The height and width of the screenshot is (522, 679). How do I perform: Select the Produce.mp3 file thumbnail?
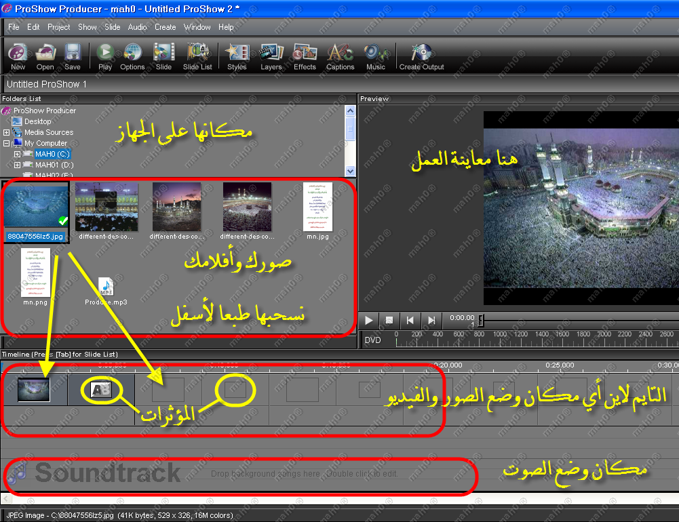pyautogui.click(x=106, y=287)
